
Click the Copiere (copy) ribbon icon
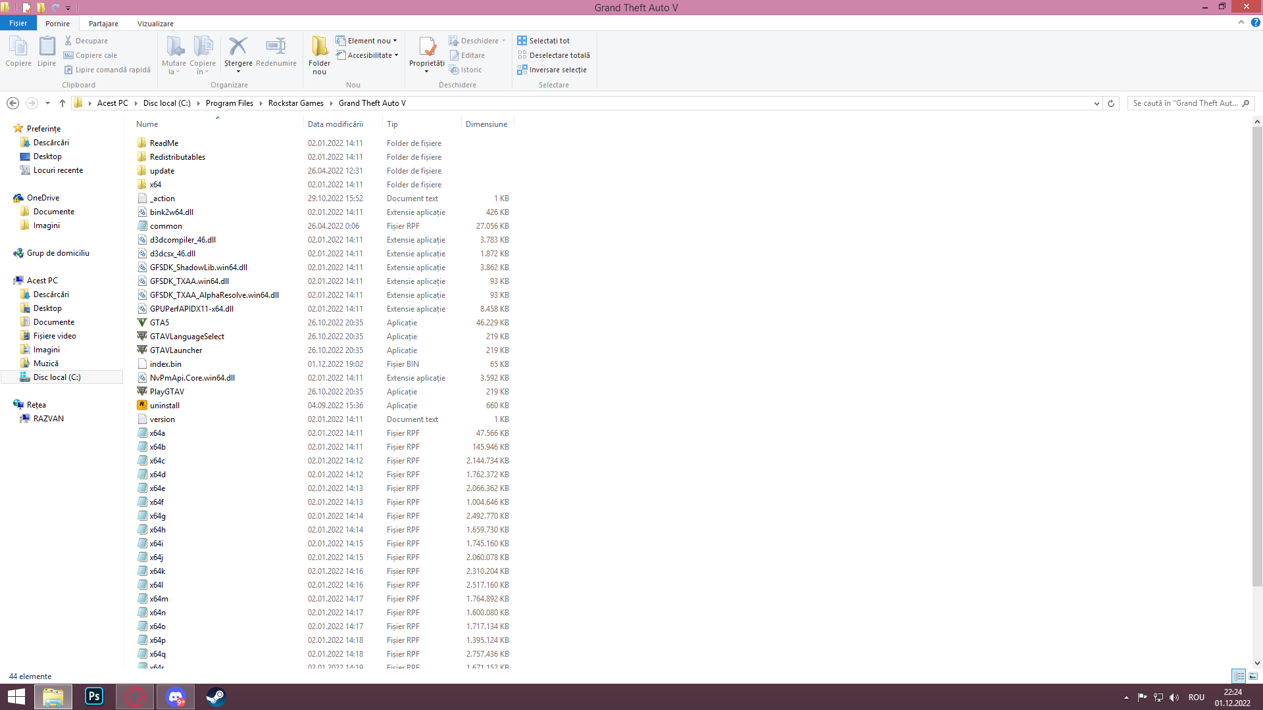point(18,51)
